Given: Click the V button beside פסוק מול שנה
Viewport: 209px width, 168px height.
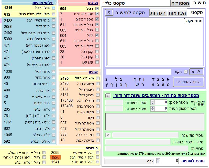Looking at the screenshot, I should [x=108, y=135].
